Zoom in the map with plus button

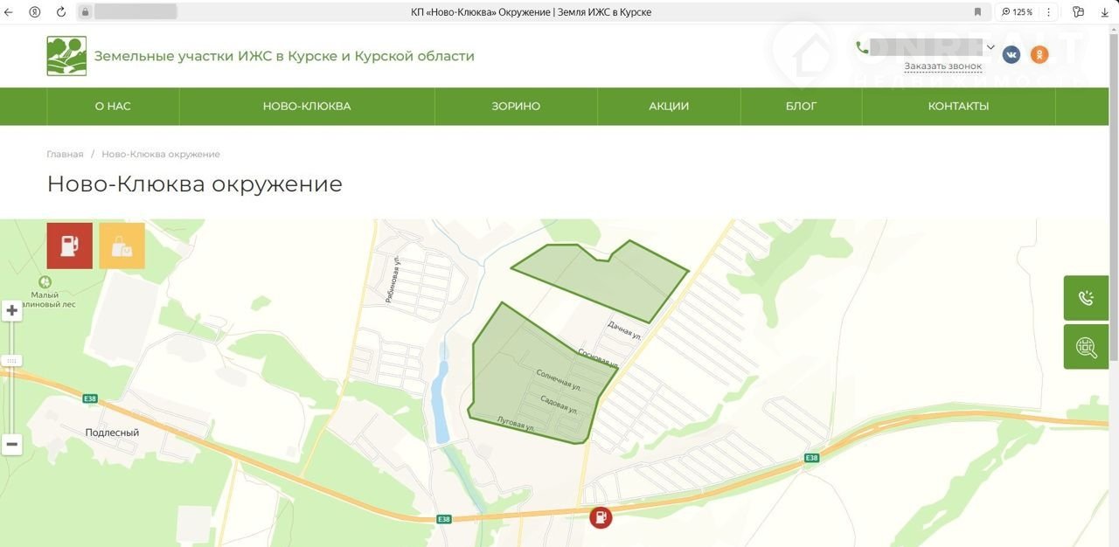(x=12, y=311)
